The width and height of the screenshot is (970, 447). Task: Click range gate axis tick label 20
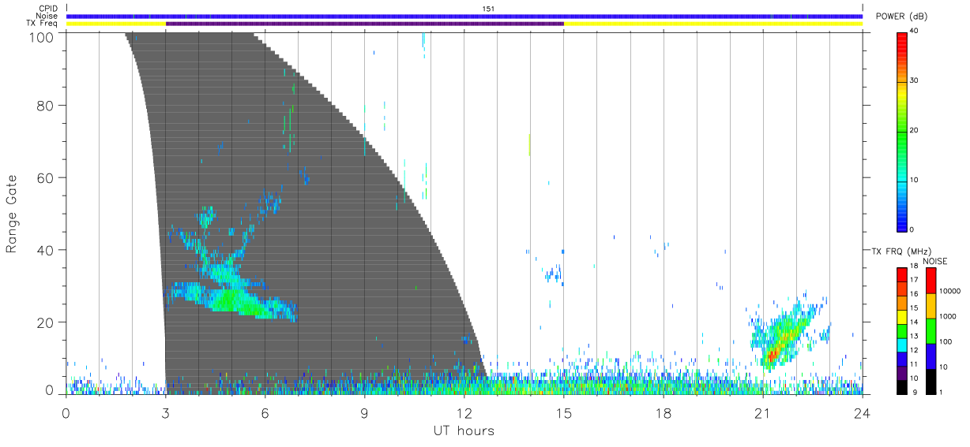tap(47, 322)
